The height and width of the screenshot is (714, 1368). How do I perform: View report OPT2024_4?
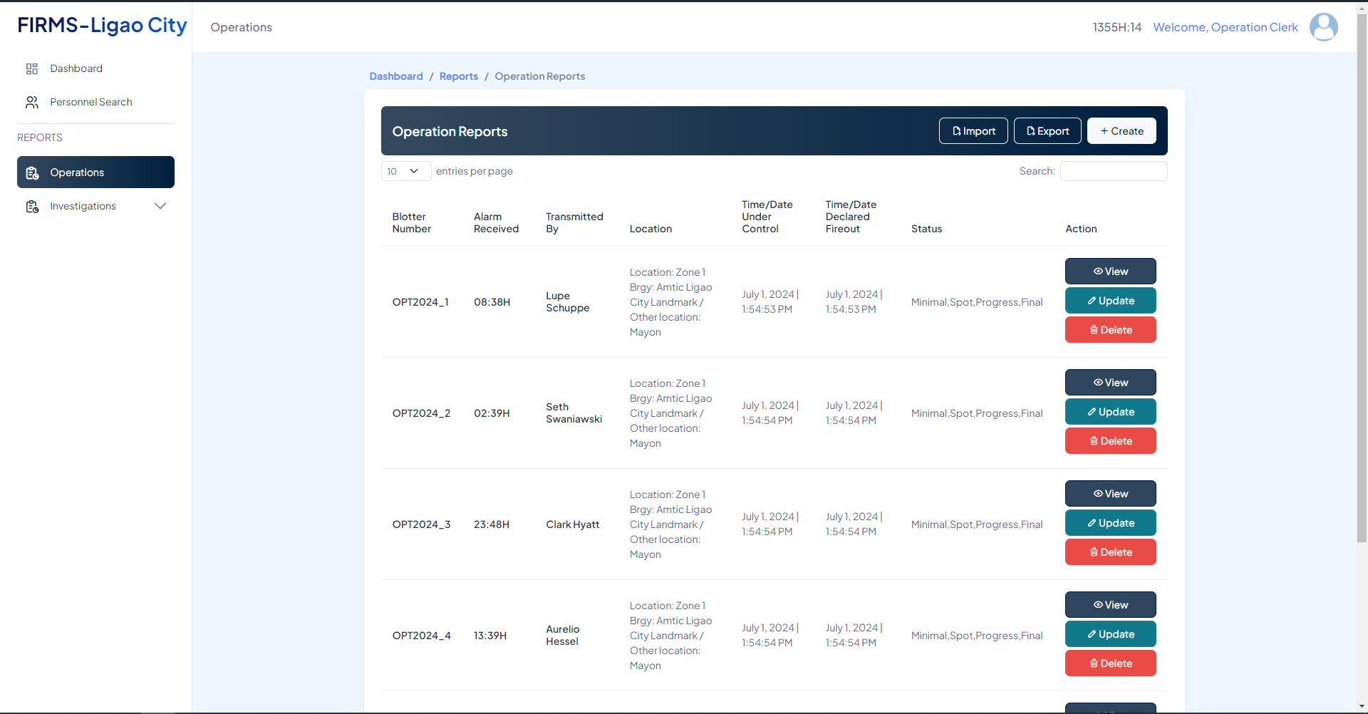[x=1110, y=605]
